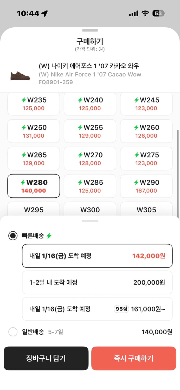Select the 142,000원 next-day delivery option
180x390 pixels.
click(97, 256)
